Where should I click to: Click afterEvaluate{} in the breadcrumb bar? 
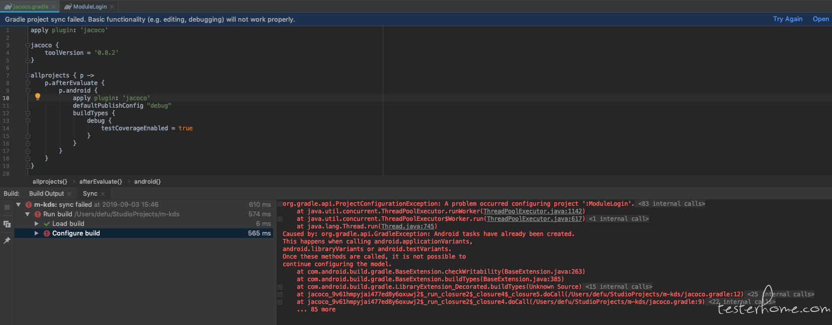(x=101, y=182)
